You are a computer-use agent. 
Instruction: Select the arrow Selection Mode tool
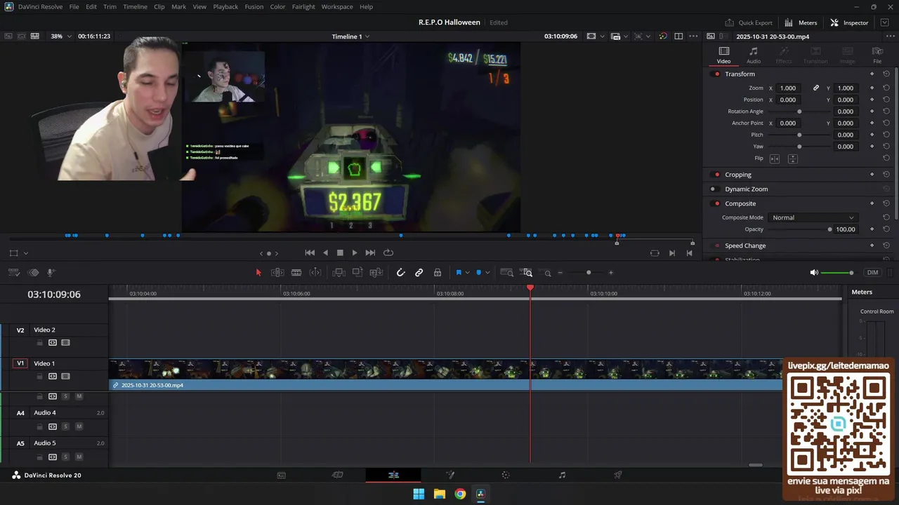coord(258,272)
